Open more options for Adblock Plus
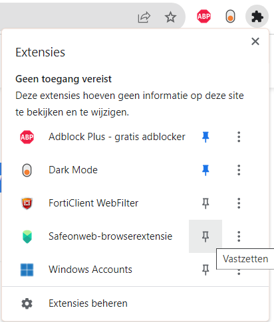274x322 pixels. (239, 137)
